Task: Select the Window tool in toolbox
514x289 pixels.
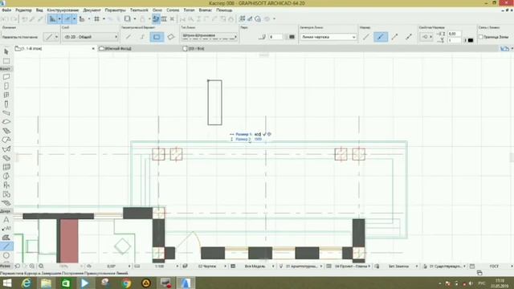Action: [x=6, y=95]
